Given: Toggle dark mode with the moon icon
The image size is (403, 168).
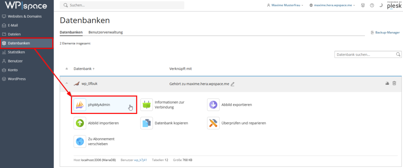Looking at the screenshot, I should coord(381,5).
